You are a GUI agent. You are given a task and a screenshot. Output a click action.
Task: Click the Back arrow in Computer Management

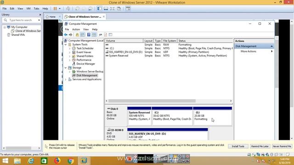[x=66, y=35]
